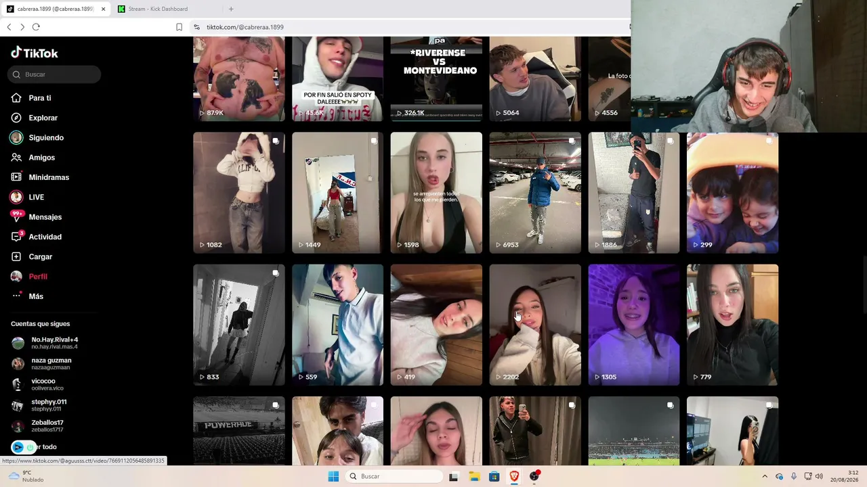Open a new browser tab
The width and height of the screenshot is (867, 487).
(231, 9)
